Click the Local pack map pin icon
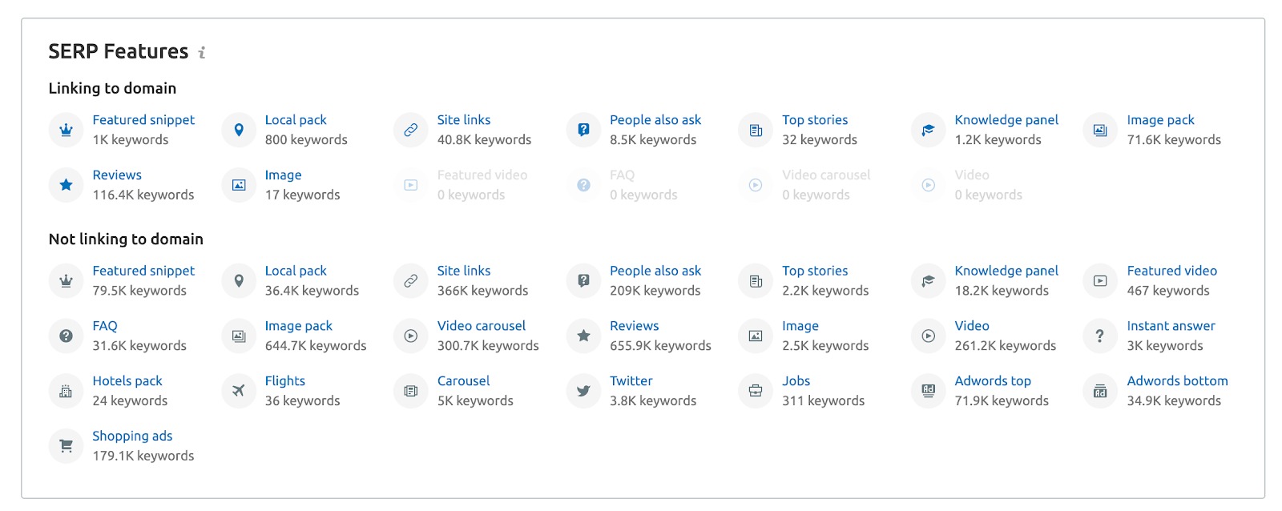1282x511 pixels. tap(238, 130)
